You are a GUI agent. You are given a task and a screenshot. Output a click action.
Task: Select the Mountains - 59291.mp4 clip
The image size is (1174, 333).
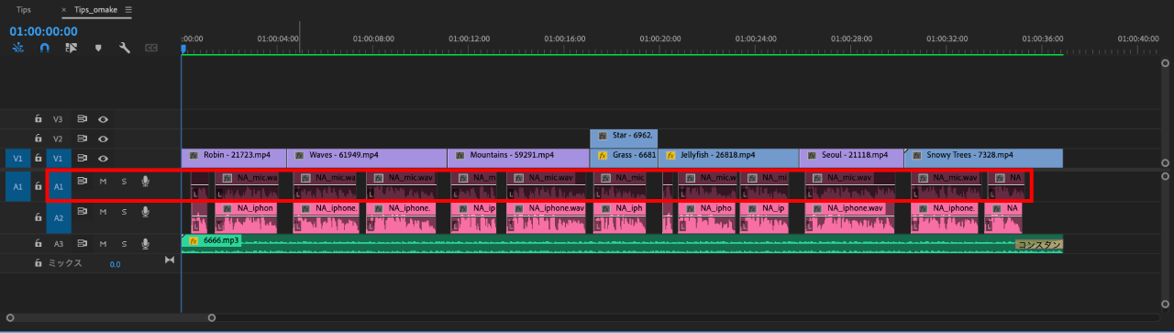click(x=518, y=159)
